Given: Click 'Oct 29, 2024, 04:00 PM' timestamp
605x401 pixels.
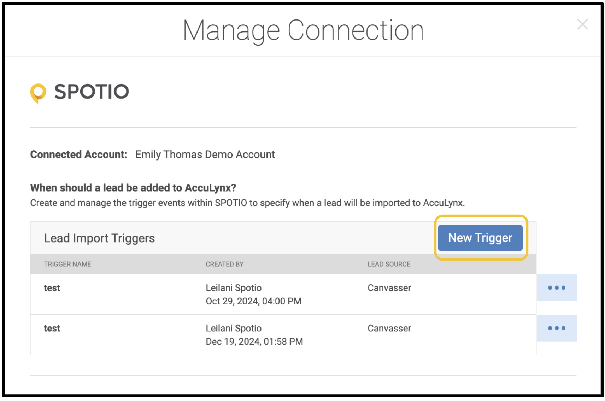Looking at the screenshot, I should (x=254, y=301).
